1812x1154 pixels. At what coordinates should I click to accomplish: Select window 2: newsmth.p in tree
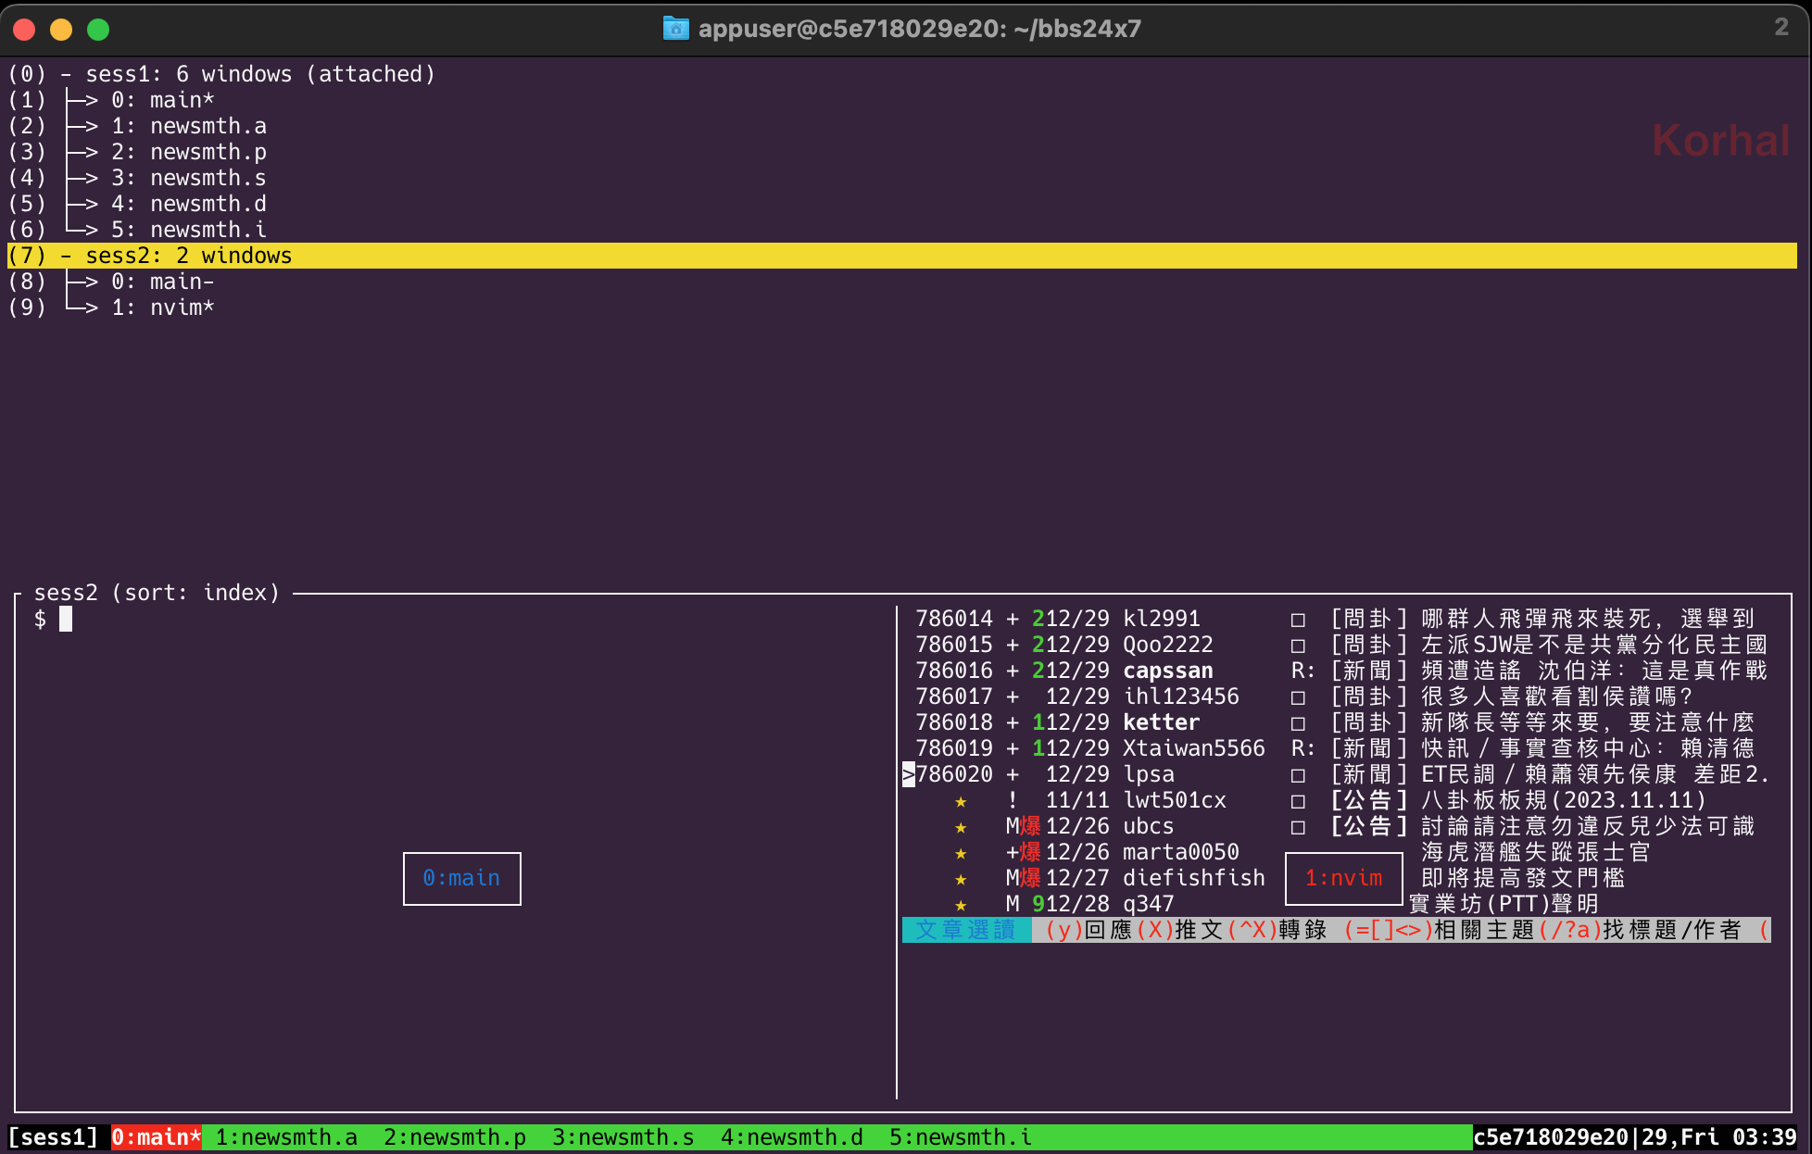click(x=137, y=152)
